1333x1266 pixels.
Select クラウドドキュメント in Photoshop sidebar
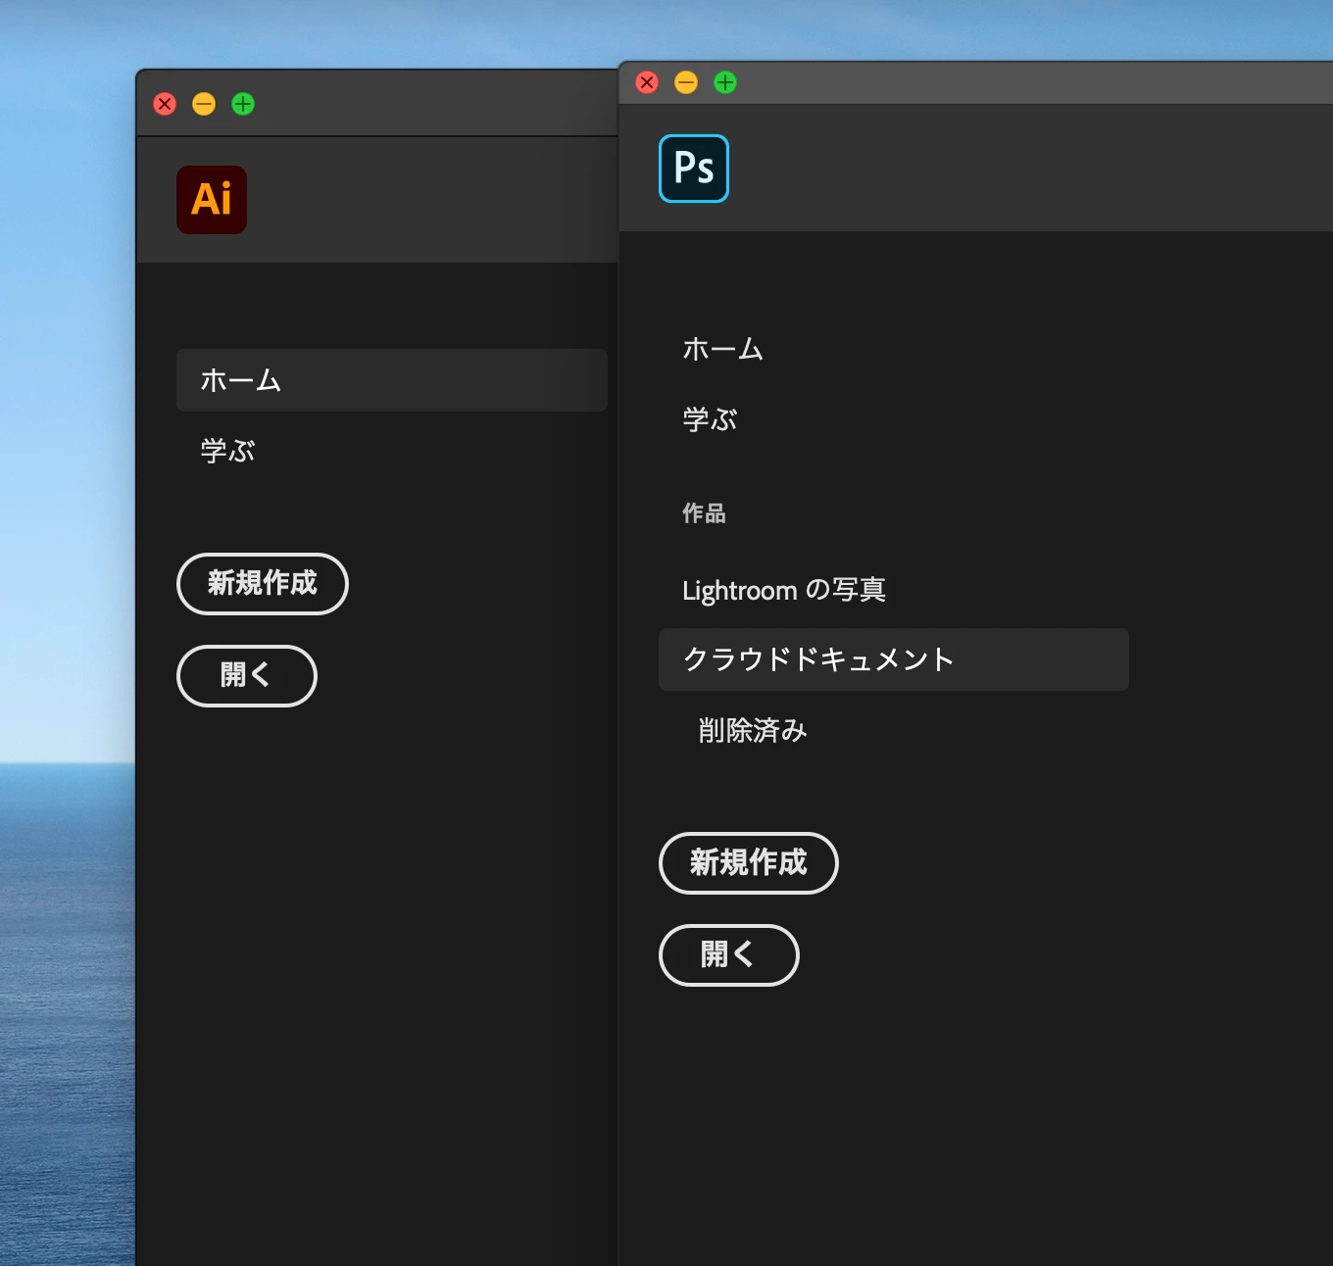[x=894, y=659]
